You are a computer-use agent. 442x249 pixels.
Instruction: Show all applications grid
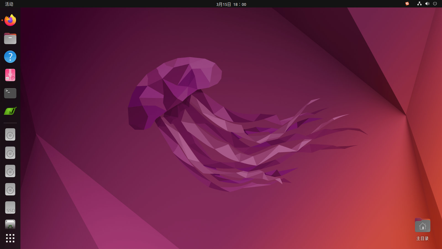tap(10, 238)
